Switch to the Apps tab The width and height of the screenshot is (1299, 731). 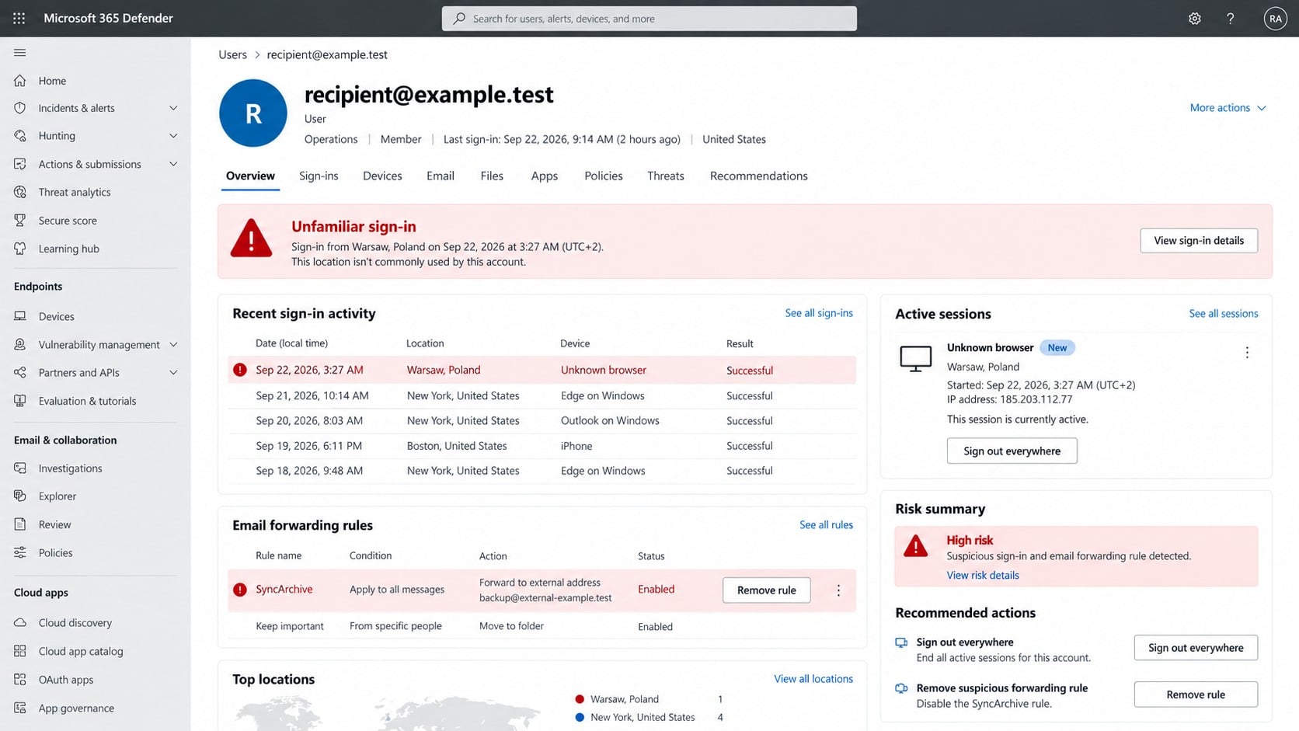tap(545, 176)
